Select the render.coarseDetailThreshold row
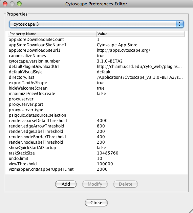The image size is (193, 213). pyautogui.click(x=96, y=120)
